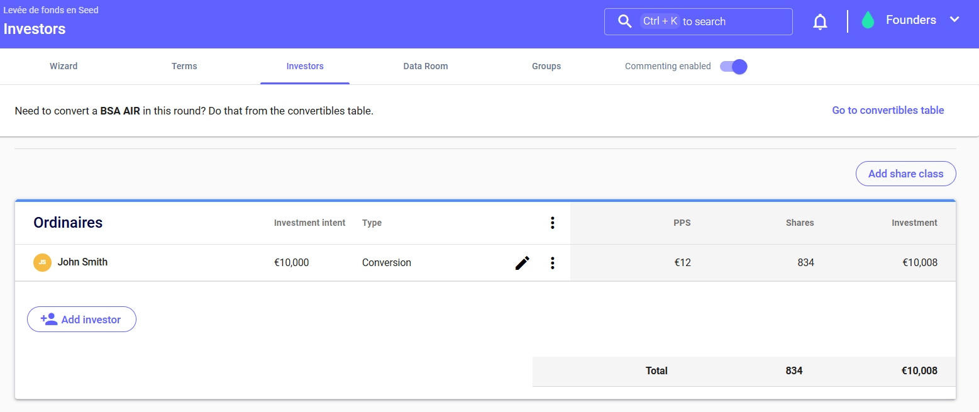
Task: Open the Founders company menu
Action: click(x=910, y=20)
